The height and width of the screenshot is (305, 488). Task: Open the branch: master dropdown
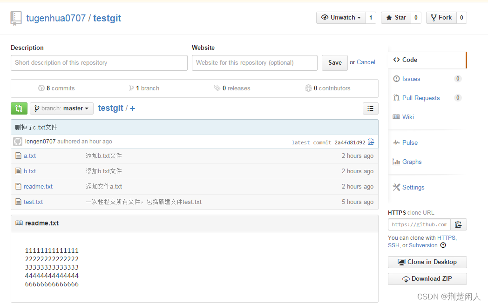tap(61, 108)
